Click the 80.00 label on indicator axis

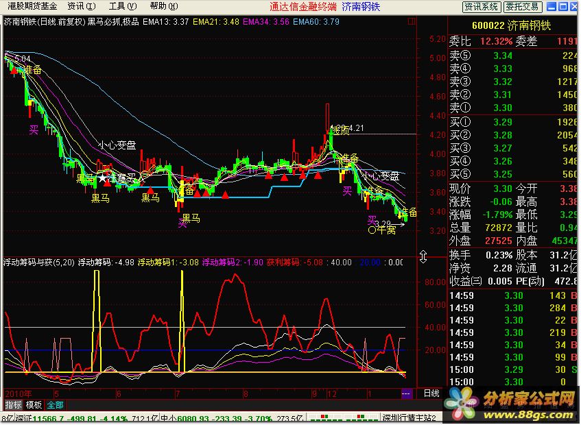tap(435, 282)
